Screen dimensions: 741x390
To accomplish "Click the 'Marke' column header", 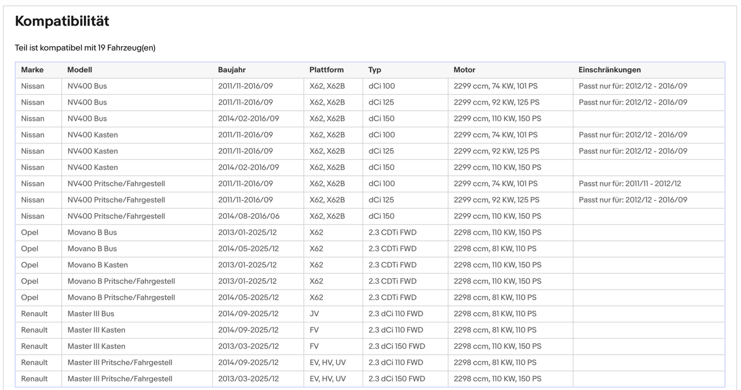I will pyautogui.click(x=32, y=70).
